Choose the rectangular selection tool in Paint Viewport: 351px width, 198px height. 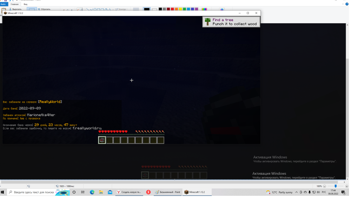click(x=32, y=9)
